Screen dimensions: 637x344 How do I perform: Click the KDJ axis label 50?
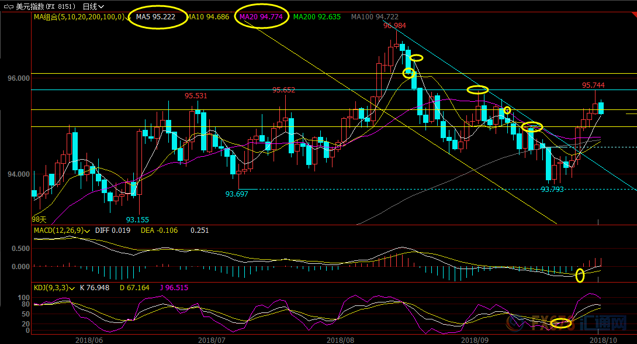(26, 314)
